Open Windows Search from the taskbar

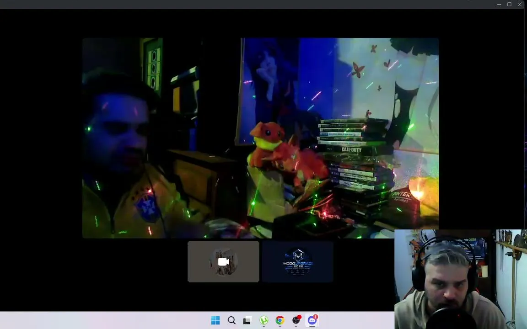click(231, 320)
